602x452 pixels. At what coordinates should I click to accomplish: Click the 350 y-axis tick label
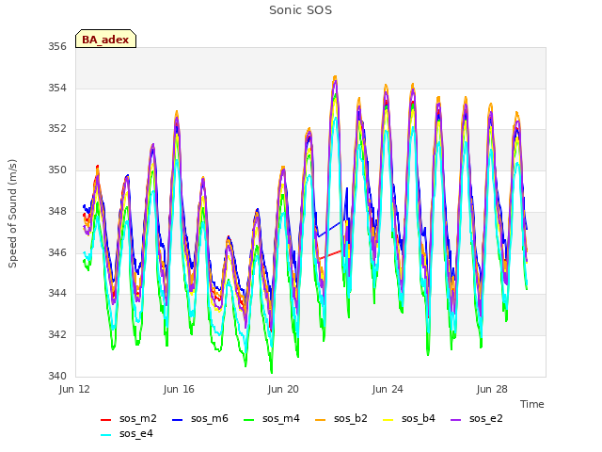(x=57, y=169)
